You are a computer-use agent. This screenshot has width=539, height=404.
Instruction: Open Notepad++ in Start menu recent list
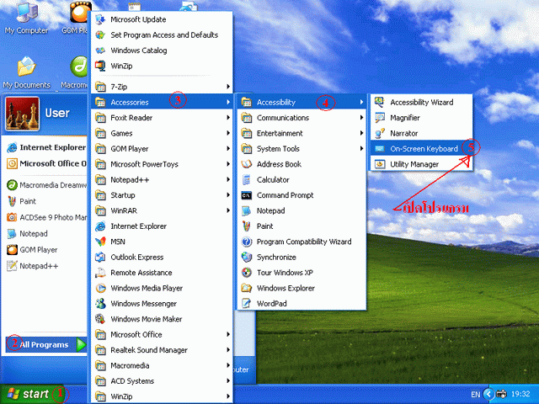46,266
